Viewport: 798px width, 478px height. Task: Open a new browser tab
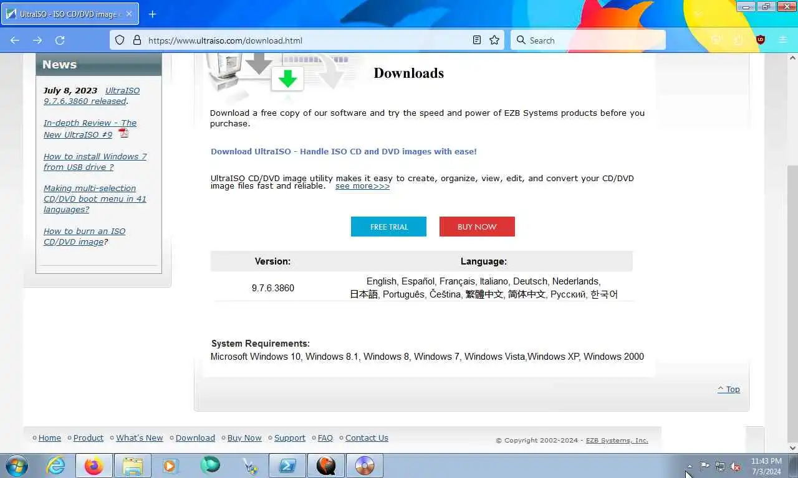click(x=153, y=14)
